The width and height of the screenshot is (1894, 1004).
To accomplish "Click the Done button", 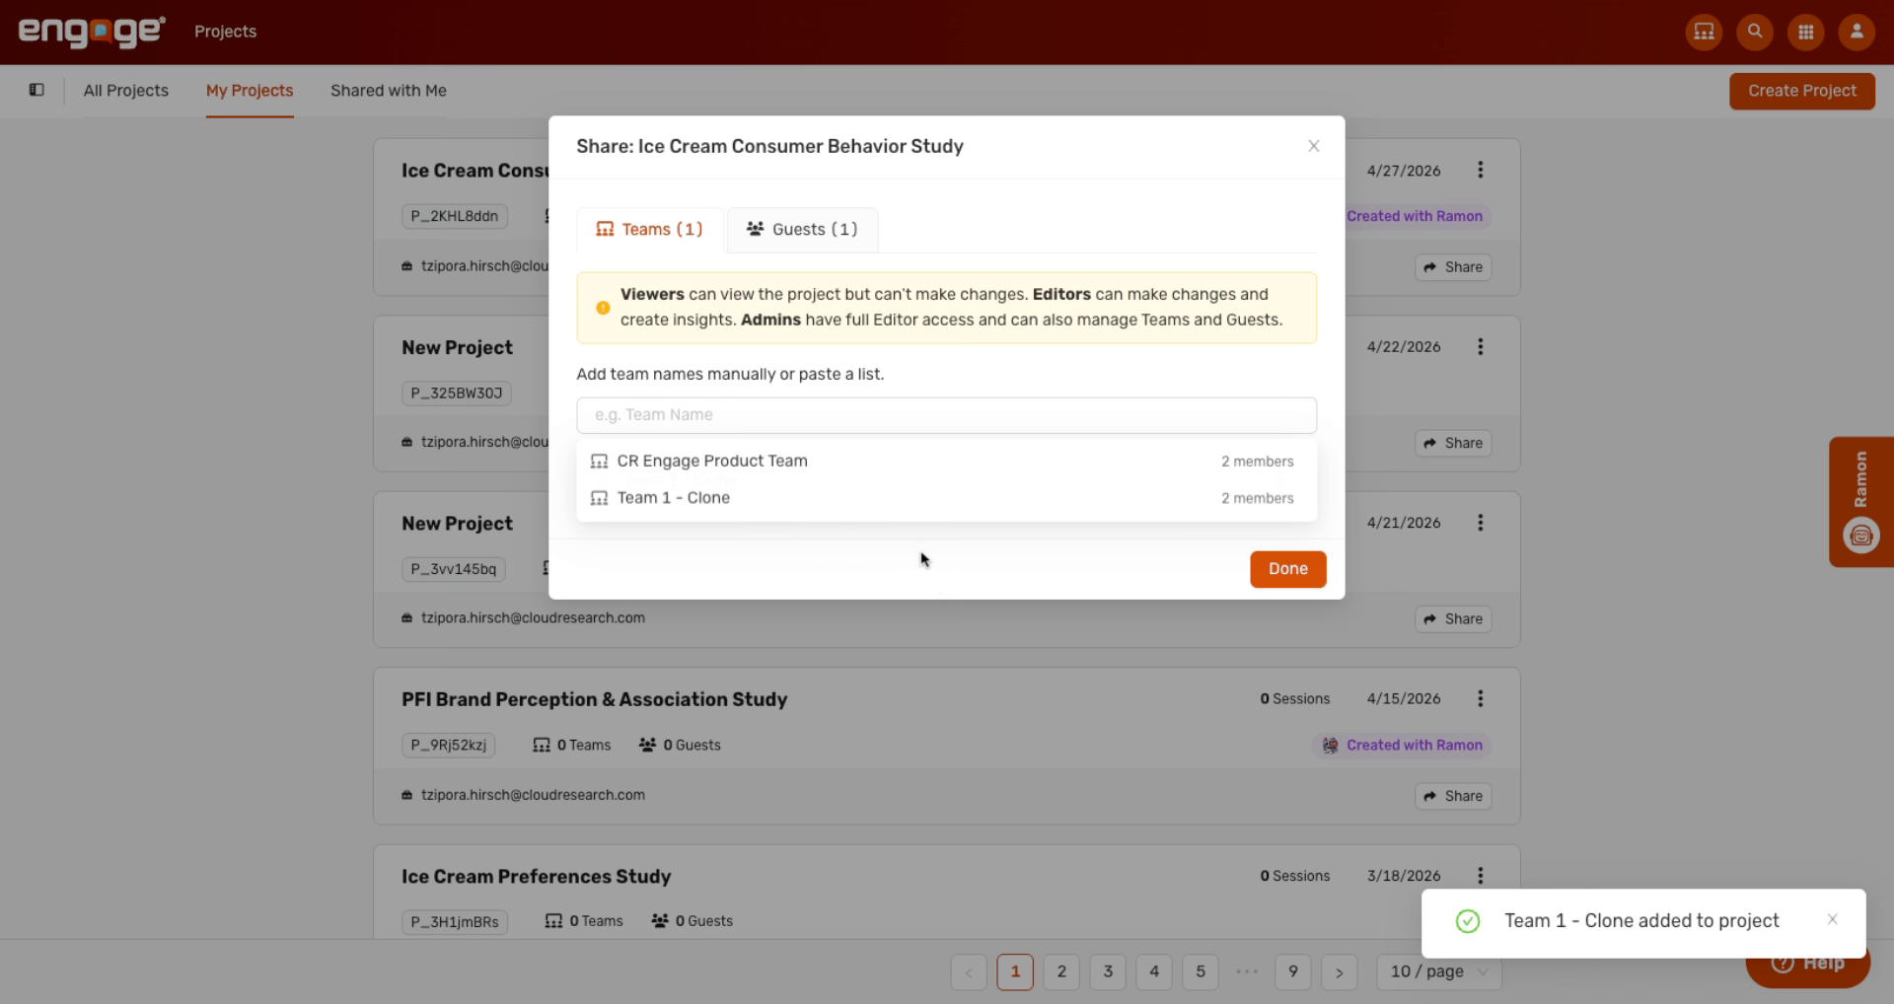I will [x=1287, y=569].
